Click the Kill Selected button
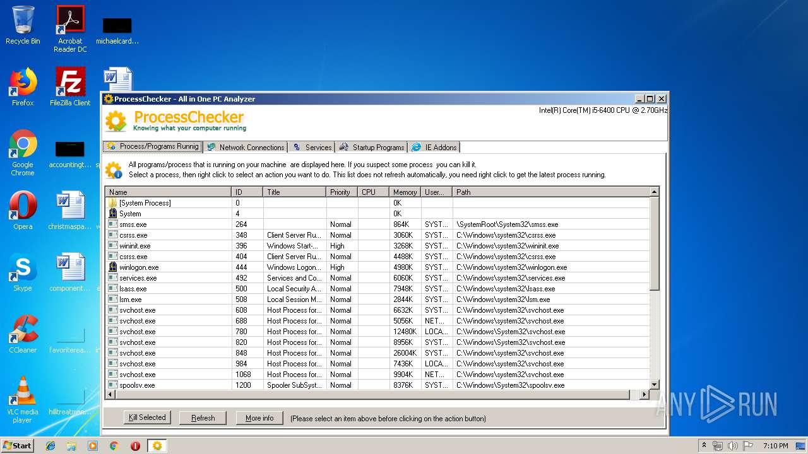Screen dimensions: 808x454 [x=147, y=417]
